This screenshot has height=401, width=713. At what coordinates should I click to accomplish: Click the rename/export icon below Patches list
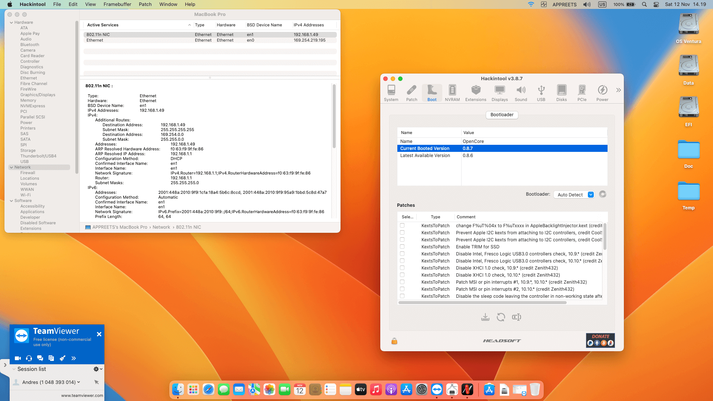(x=517, y=317)
